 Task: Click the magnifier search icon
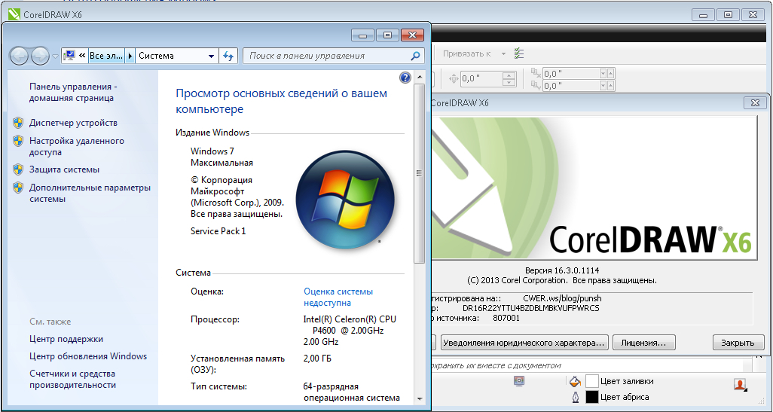[416, 56]
